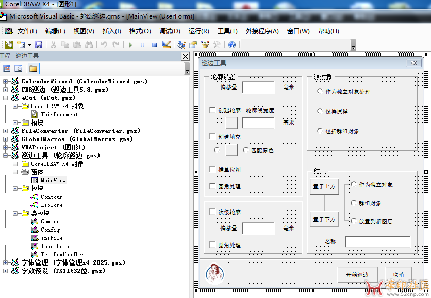Screen dimensions: 431x298
Task: Select the Contour module in the tree
Action: (52, 197)
